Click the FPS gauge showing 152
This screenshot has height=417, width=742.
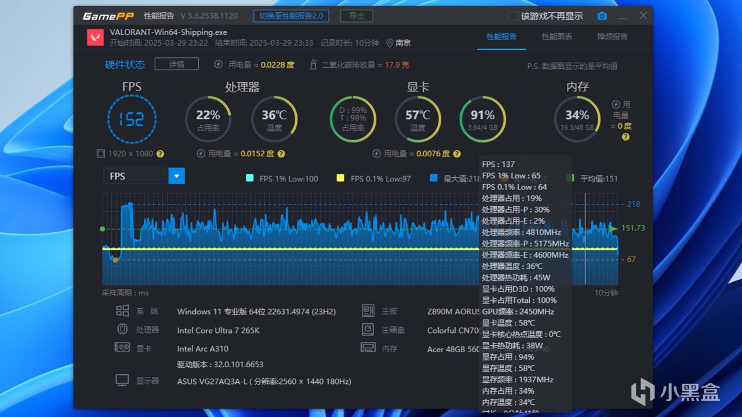(132, 119)
